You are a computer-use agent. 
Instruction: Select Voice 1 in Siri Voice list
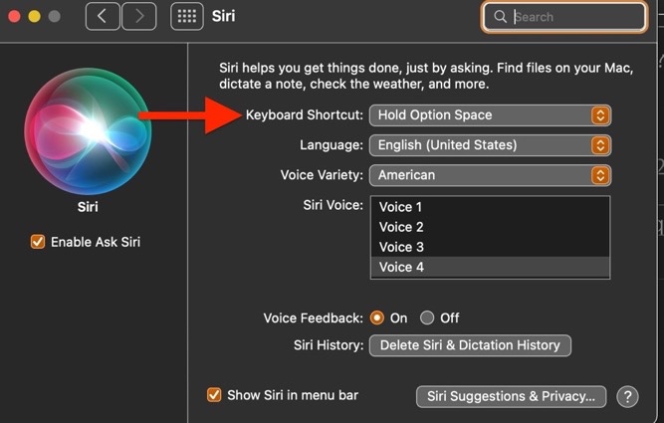[x=490, y=207]
